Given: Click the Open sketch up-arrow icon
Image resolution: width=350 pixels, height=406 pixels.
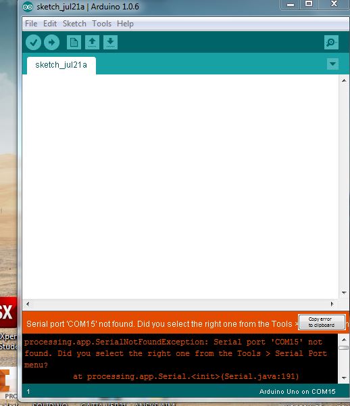Looking at the screenshot, I should tap(93, 42).
